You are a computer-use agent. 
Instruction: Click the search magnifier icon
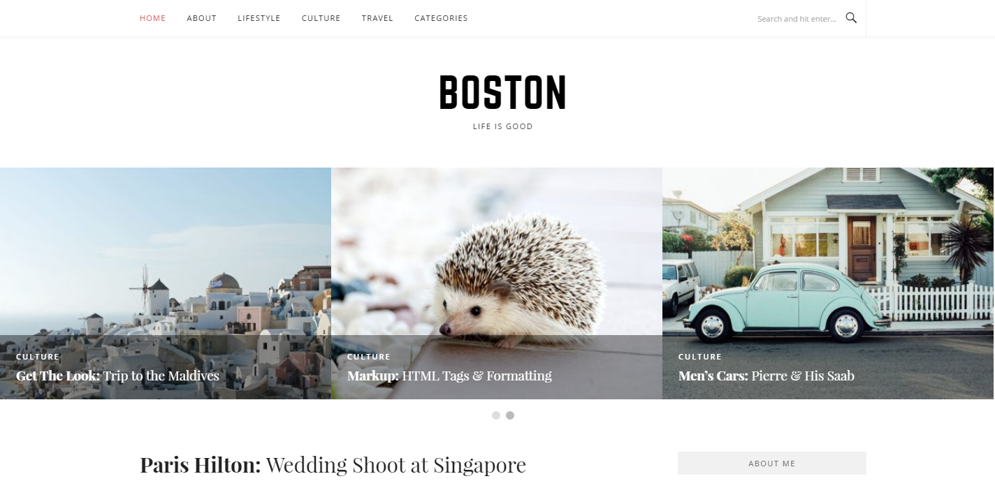850,18
